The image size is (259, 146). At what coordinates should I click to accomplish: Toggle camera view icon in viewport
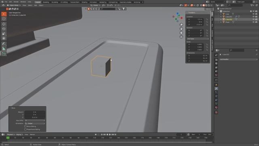[181, 33]
